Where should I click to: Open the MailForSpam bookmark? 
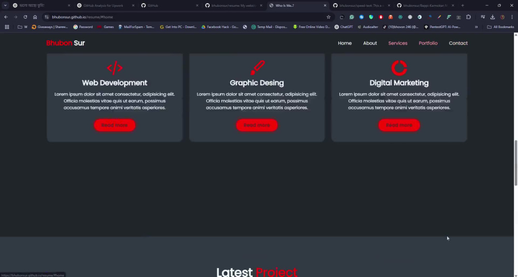[x=136, y=27]
